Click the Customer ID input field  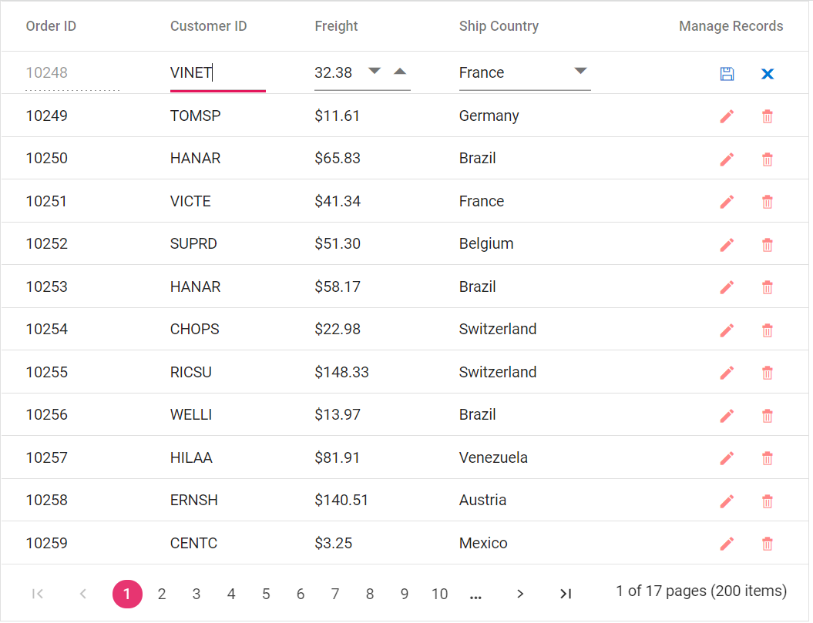coord(217,73)
